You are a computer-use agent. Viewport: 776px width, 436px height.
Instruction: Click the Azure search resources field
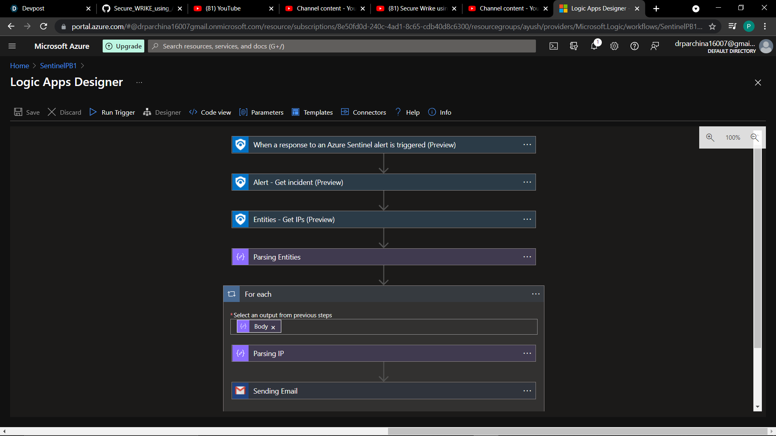coord(342,46)
